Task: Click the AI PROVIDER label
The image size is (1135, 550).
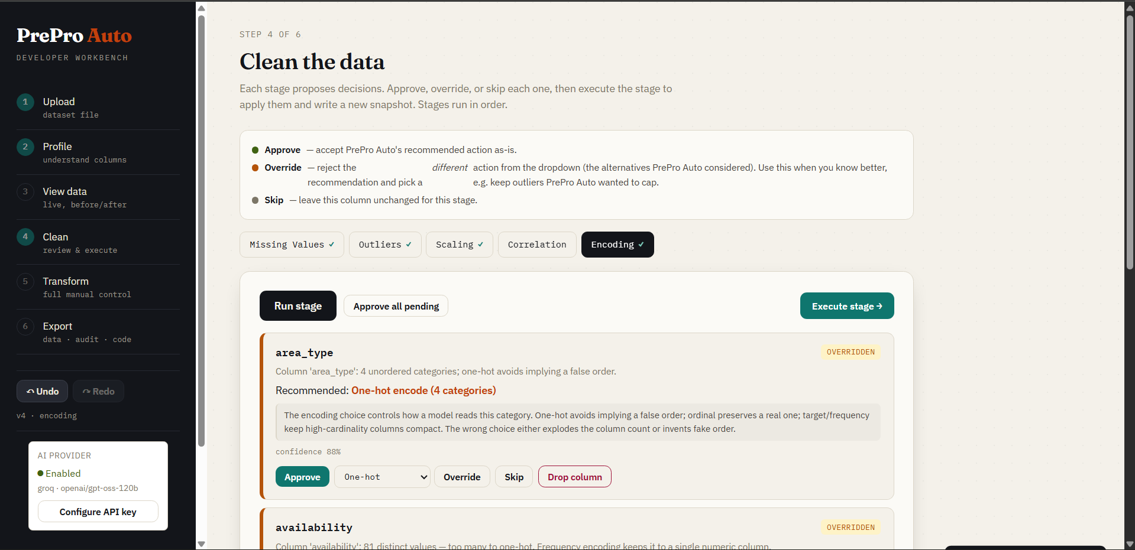Action: click(64, 455)
